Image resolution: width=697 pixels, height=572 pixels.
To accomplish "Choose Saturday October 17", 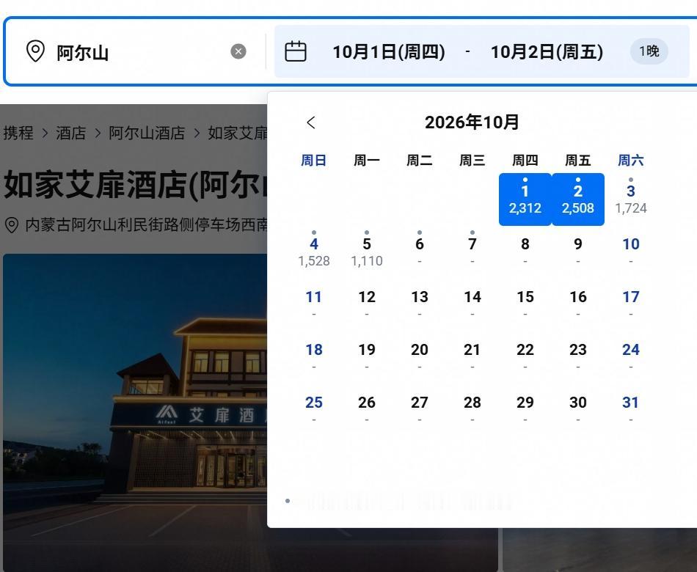I will pyautogui.click(x=631, y=305).
